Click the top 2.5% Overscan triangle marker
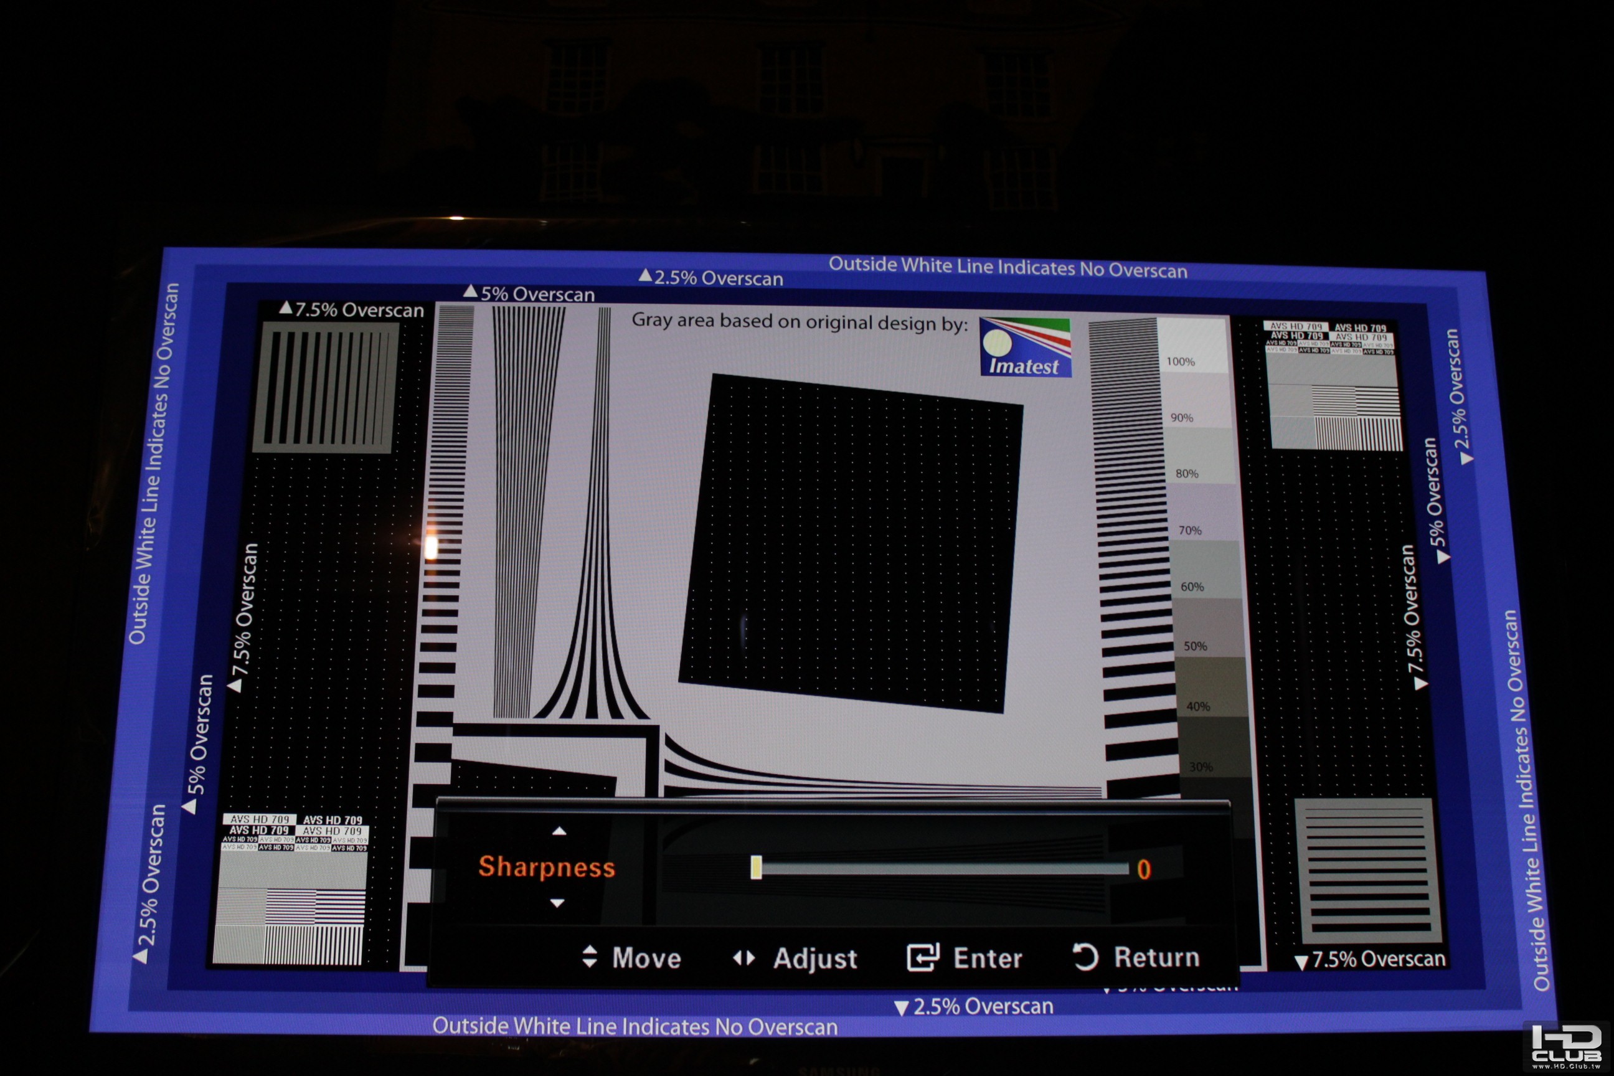Screen dimensions: 1614x1076 pyautogui.click(x=645, y=275)
